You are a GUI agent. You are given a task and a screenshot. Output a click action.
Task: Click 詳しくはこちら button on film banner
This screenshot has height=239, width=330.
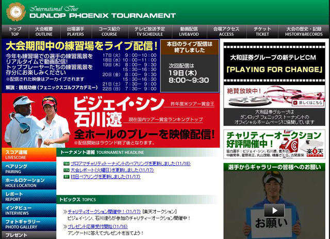(x=308, y=103)
